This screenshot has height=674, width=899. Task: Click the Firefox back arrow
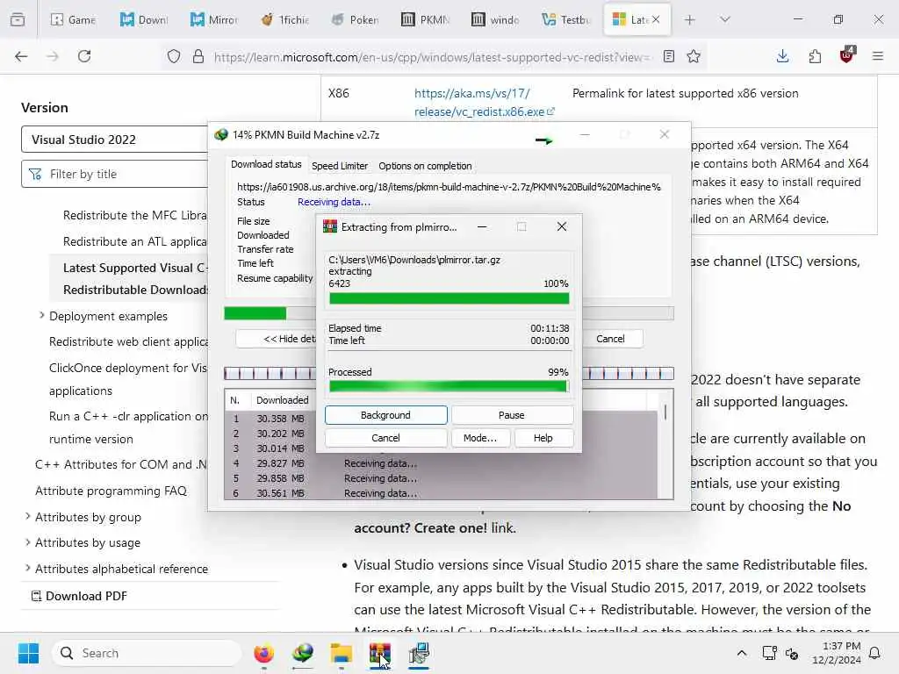(21, 56)
